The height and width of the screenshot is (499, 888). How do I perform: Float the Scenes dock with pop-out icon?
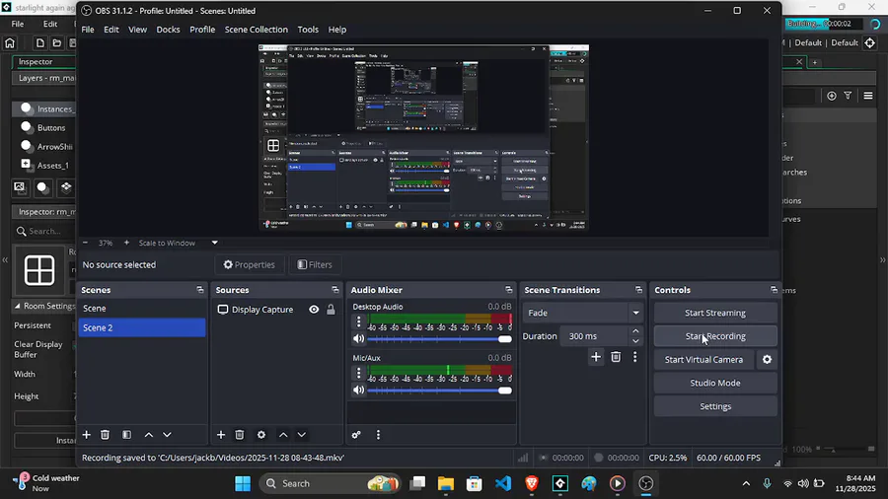point(200,290)
